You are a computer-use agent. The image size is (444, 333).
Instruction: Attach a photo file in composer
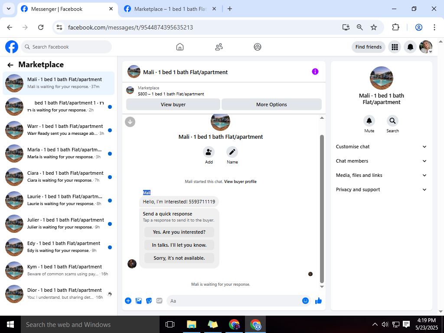(x=138, y=301)
